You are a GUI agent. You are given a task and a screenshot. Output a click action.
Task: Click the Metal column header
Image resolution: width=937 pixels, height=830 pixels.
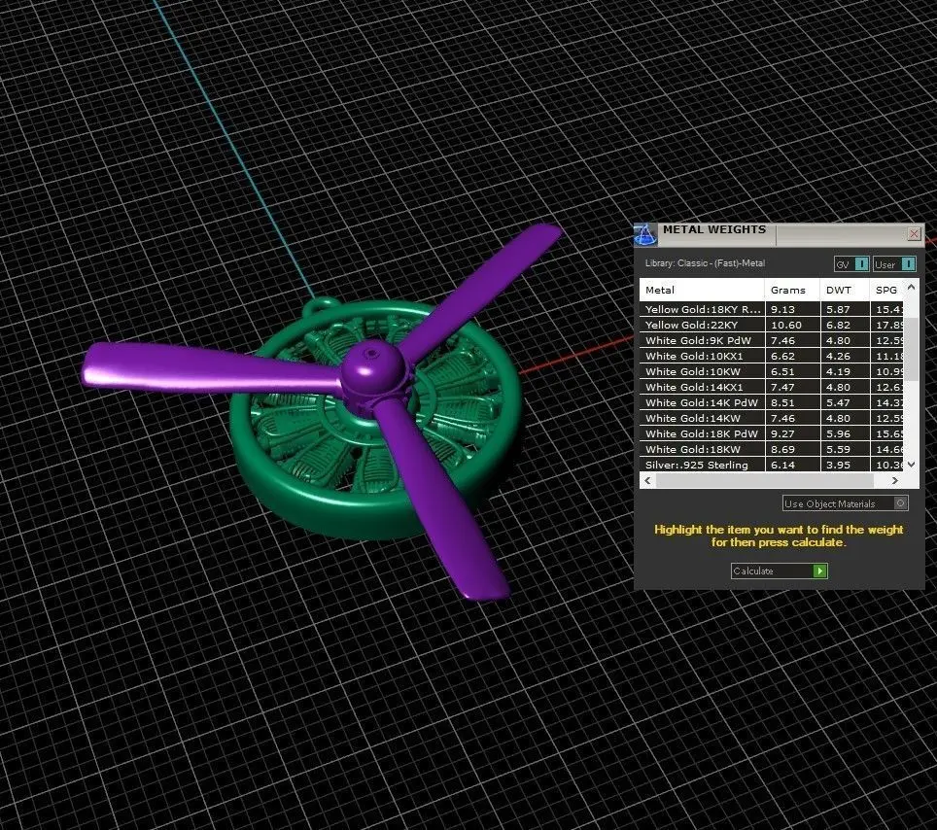(702, 290)
